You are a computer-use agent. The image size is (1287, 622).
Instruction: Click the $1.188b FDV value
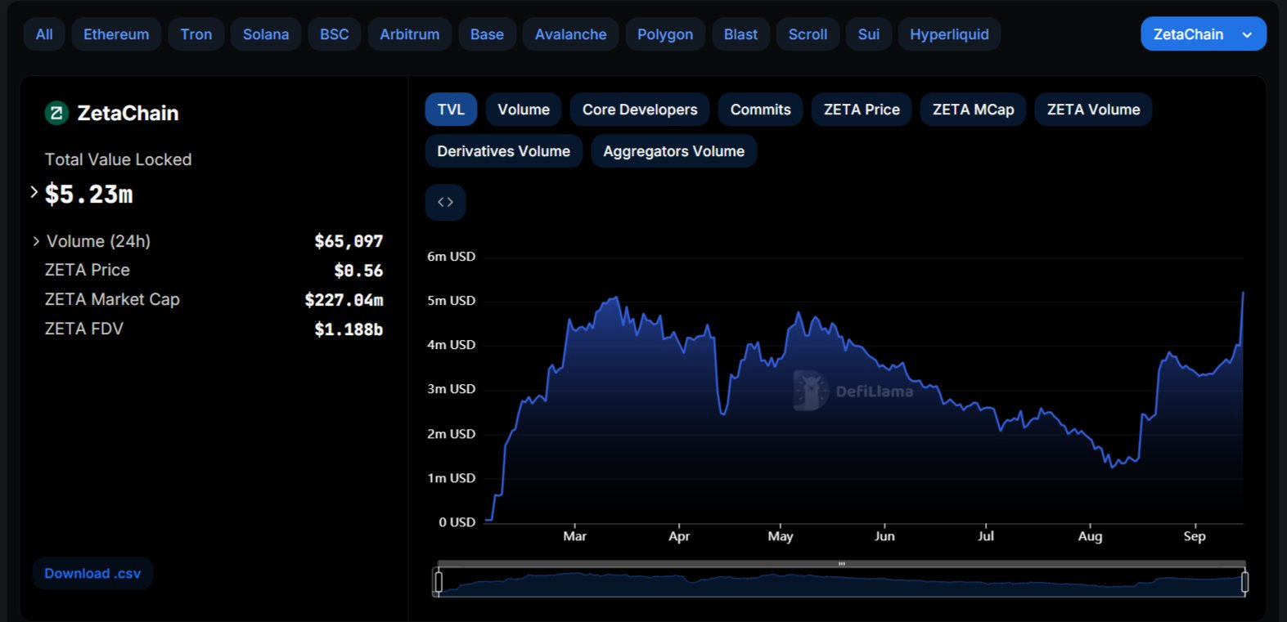[349, 329]
